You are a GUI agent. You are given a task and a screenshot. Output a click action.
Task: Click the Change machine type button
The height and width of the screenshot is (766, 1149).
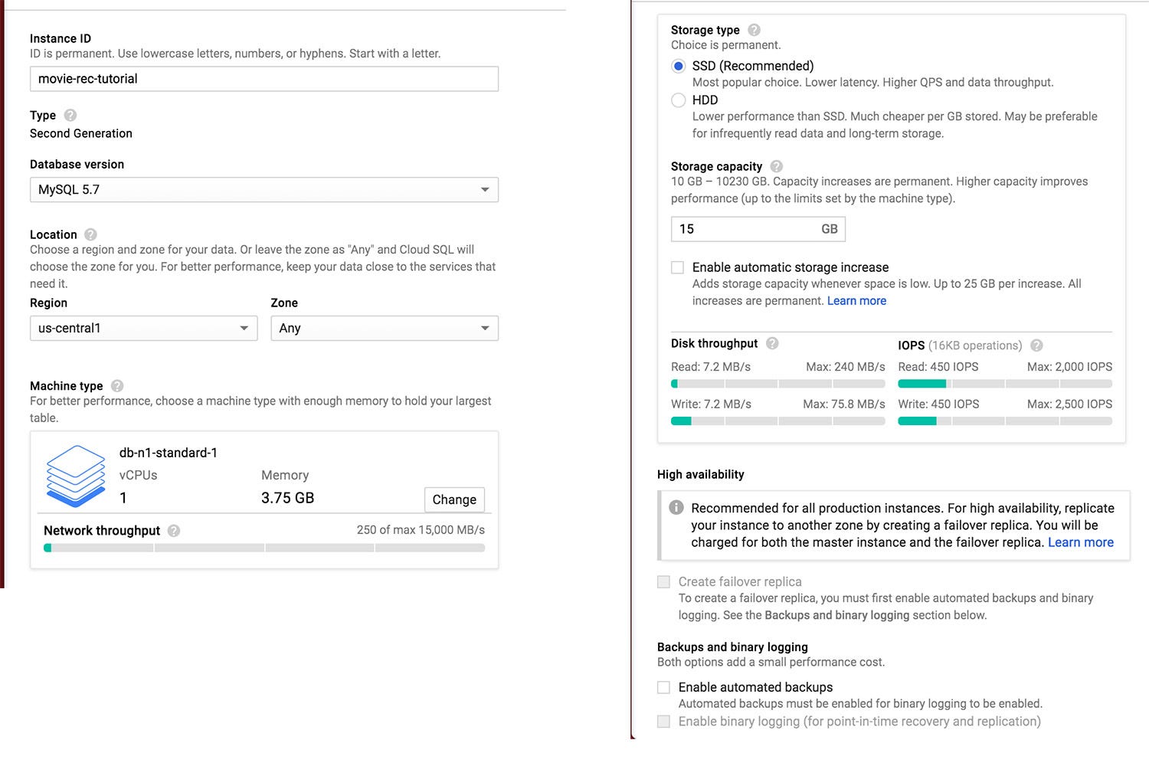pyautogui.click(x=454, y=499)
